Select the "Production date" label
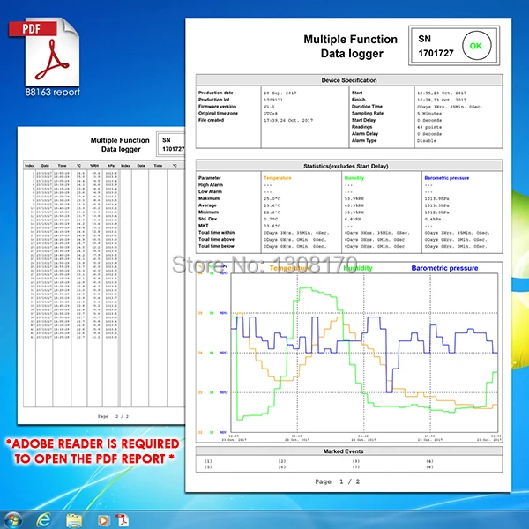 click(216, 93)
